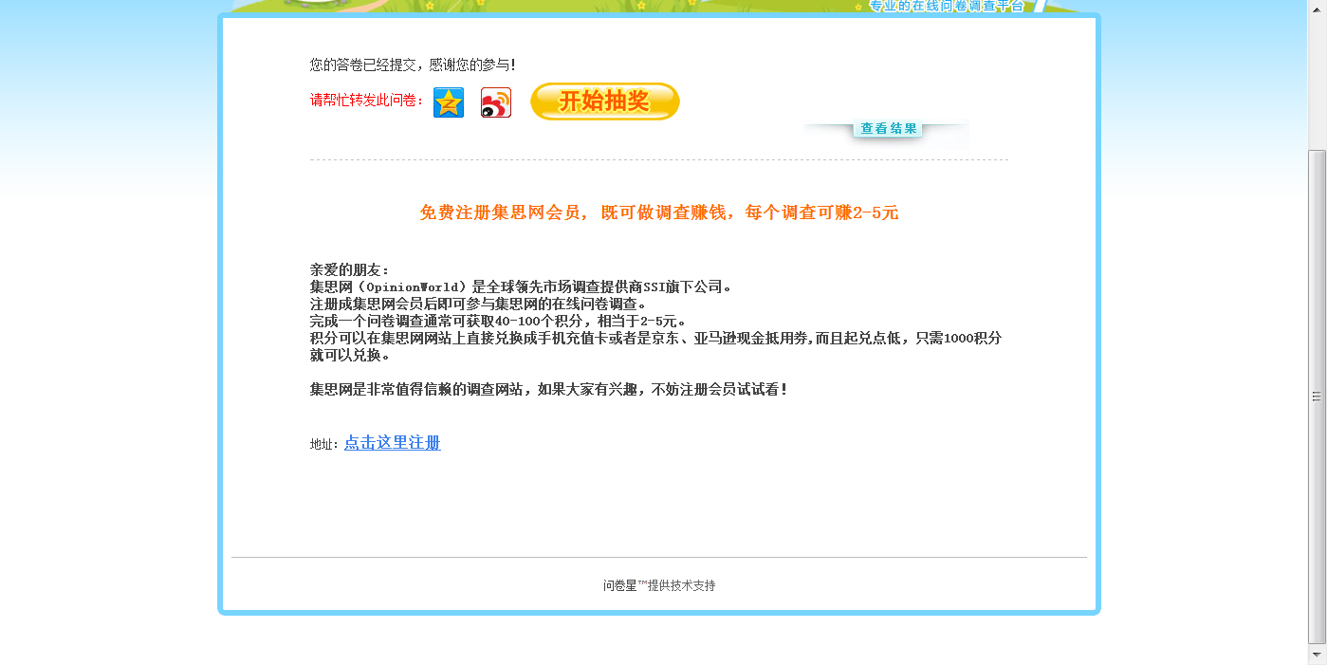
Task: Click the 地址 label before the link
Action: click(x=324, y=444)
